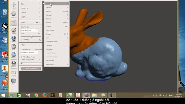This screenshot has height=104, width=185.
Task: Open the Export tool
Action: [14, 73]
